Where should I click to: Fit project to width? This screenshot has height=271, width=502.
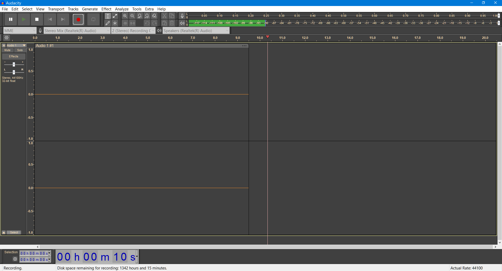(147, 16)
